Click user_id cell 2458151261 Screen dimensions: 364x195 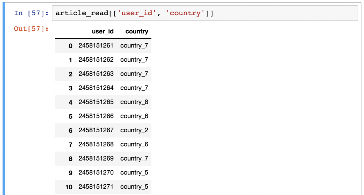pyautogui.click(x=96, y=46)
